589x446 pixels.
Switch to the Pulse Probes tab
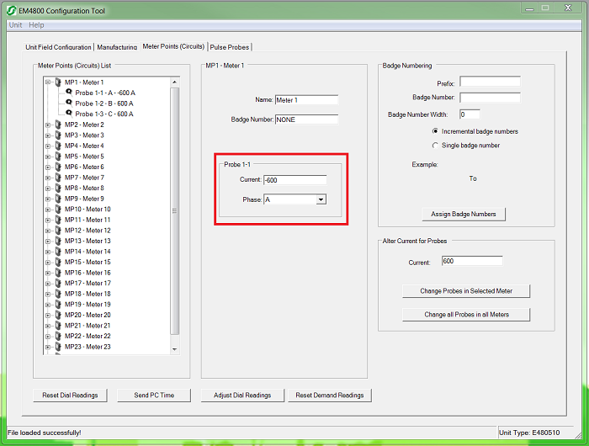[x=230, y=47]
